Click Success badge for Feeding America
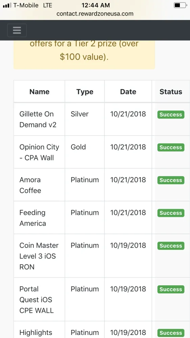Image resolution: width=190 pixels, height=338 pixels. [x=171, y=213]
